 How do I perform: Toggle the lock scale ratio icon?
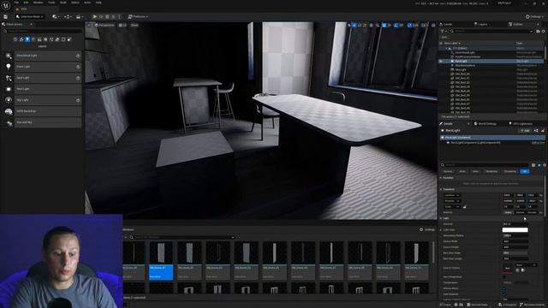pos(464,207)
